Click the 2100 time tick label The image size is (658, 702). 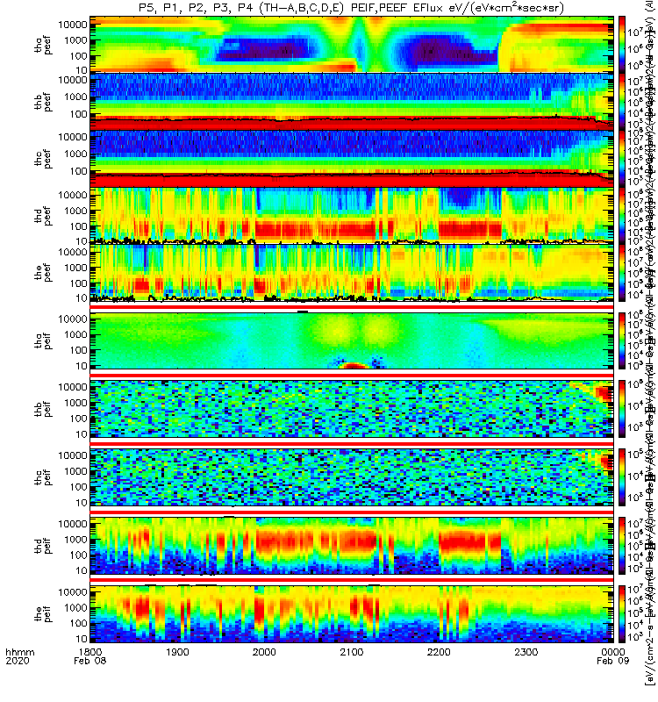[352, 652]
